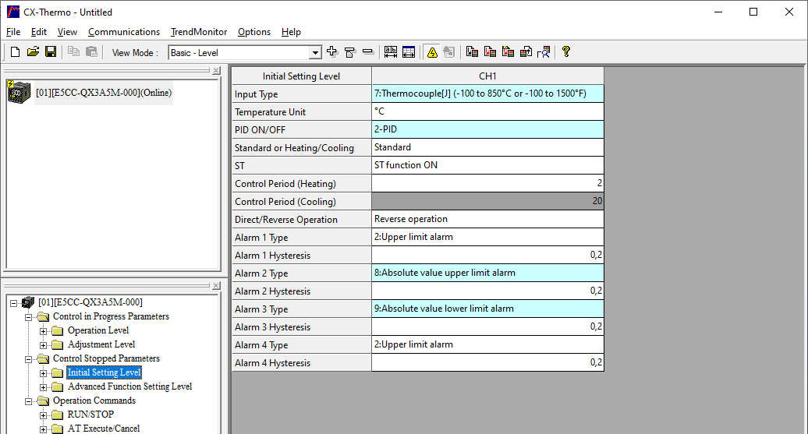Open the Help menu

tap(291, 32)
